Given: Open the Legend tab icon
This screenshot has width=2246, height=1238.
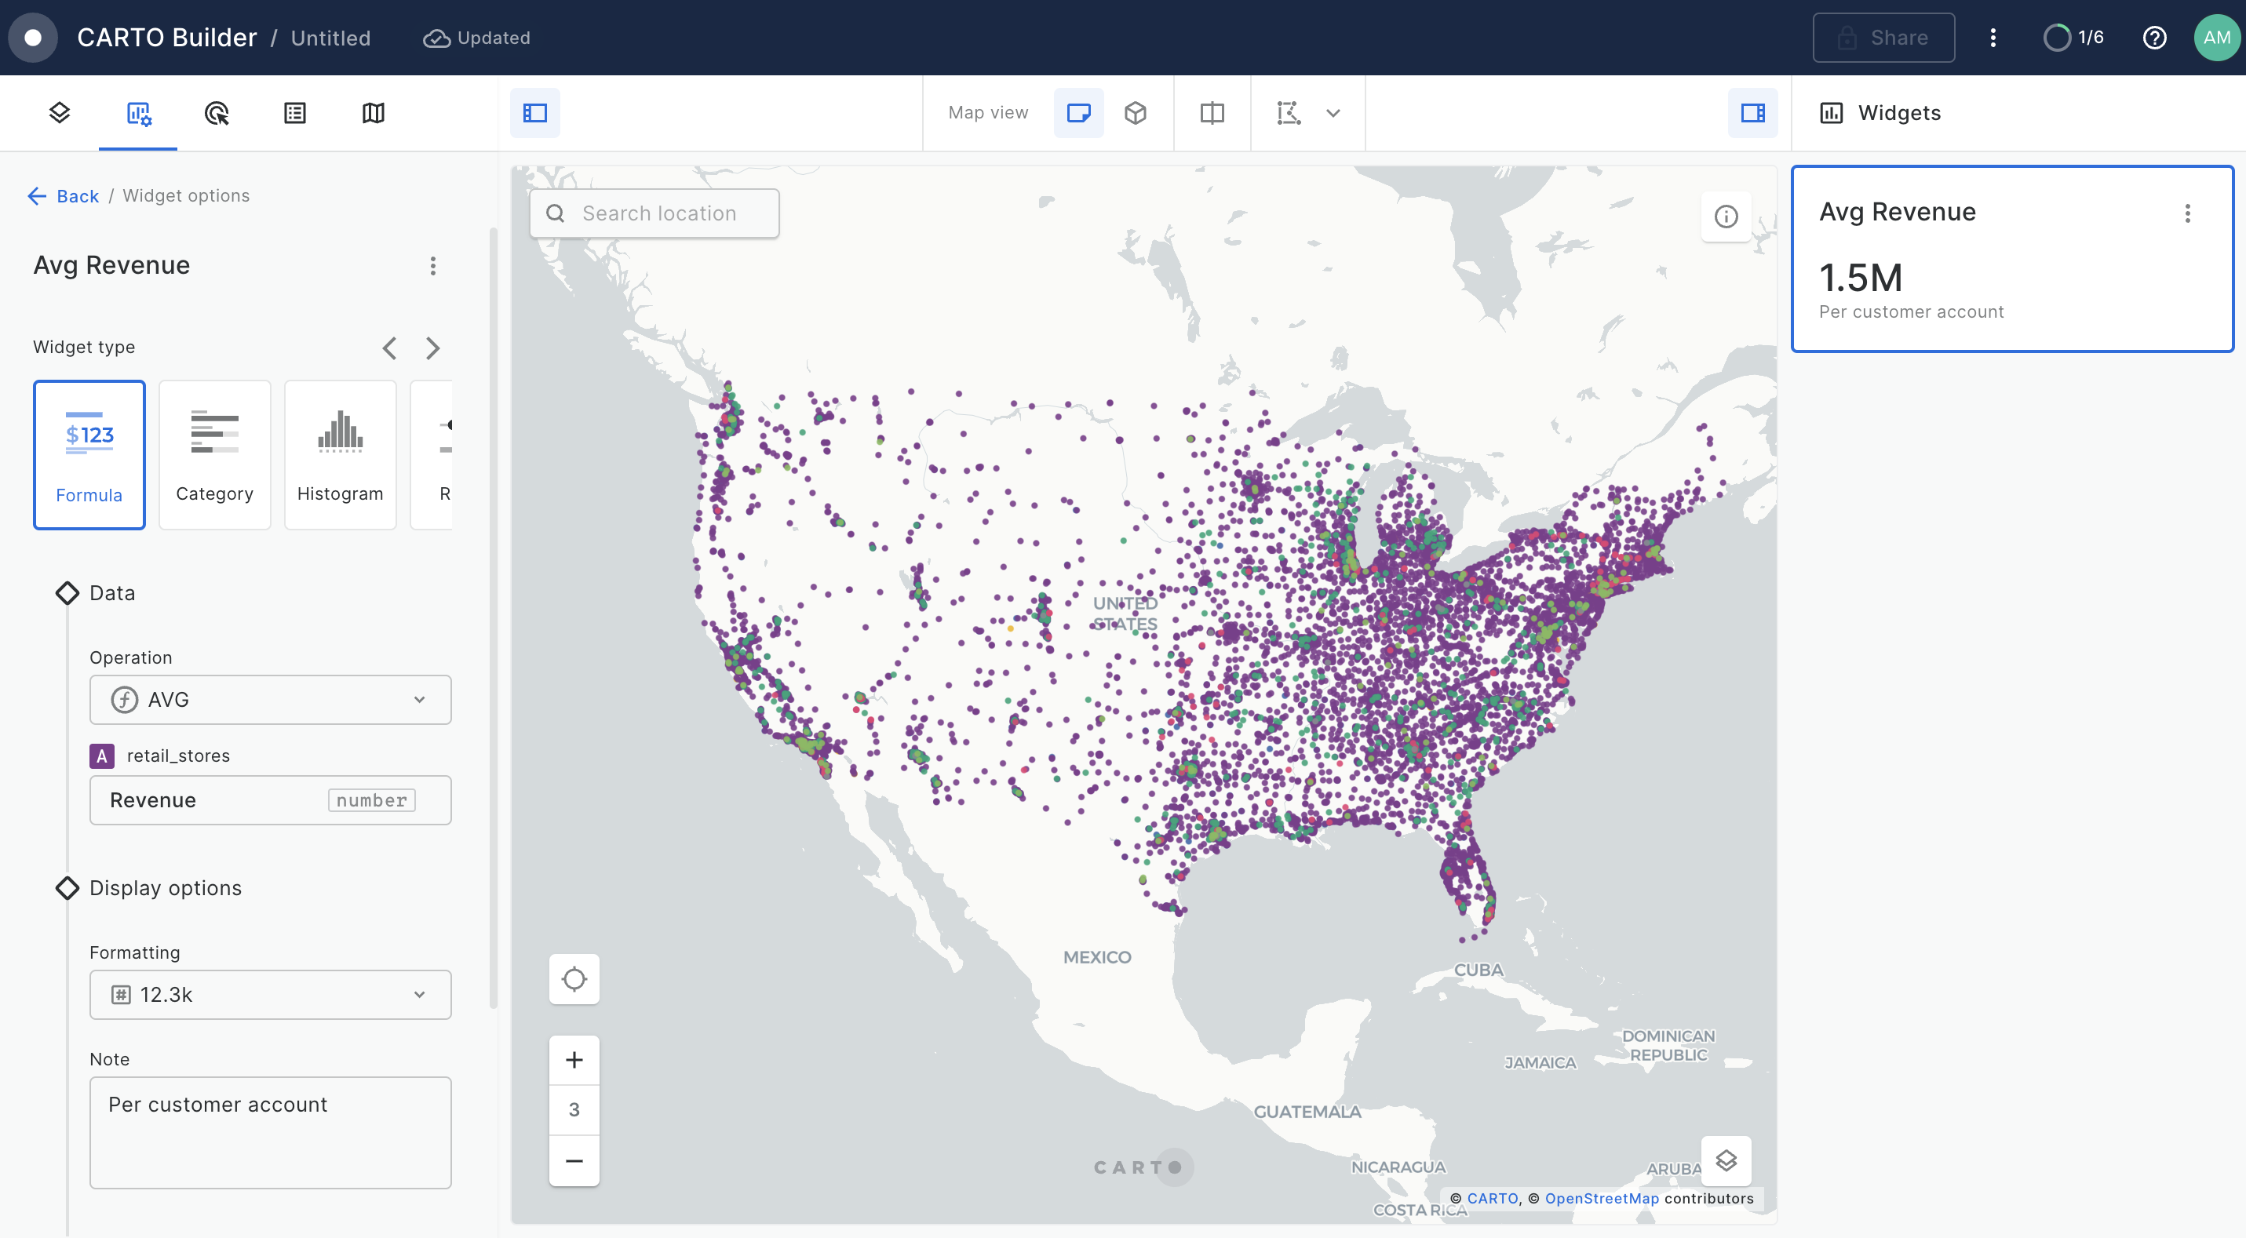Looking at the screenshot, I should point(295,112).
